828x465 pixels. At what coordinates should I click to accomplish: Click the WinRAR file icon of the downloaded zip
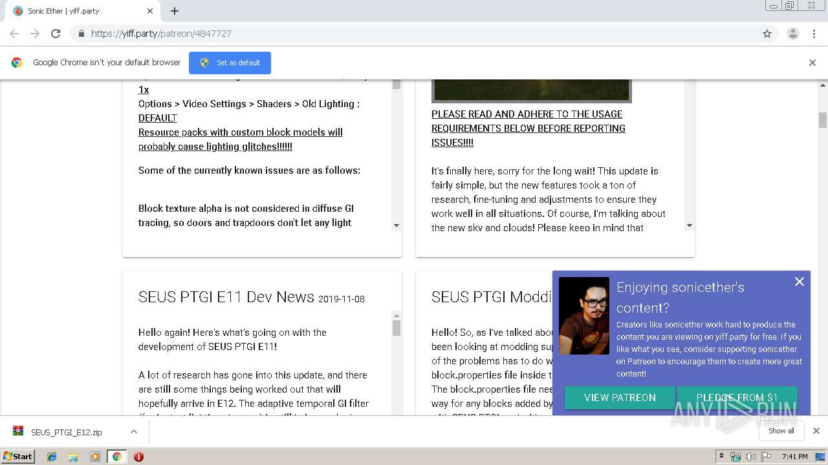(18, 431)
